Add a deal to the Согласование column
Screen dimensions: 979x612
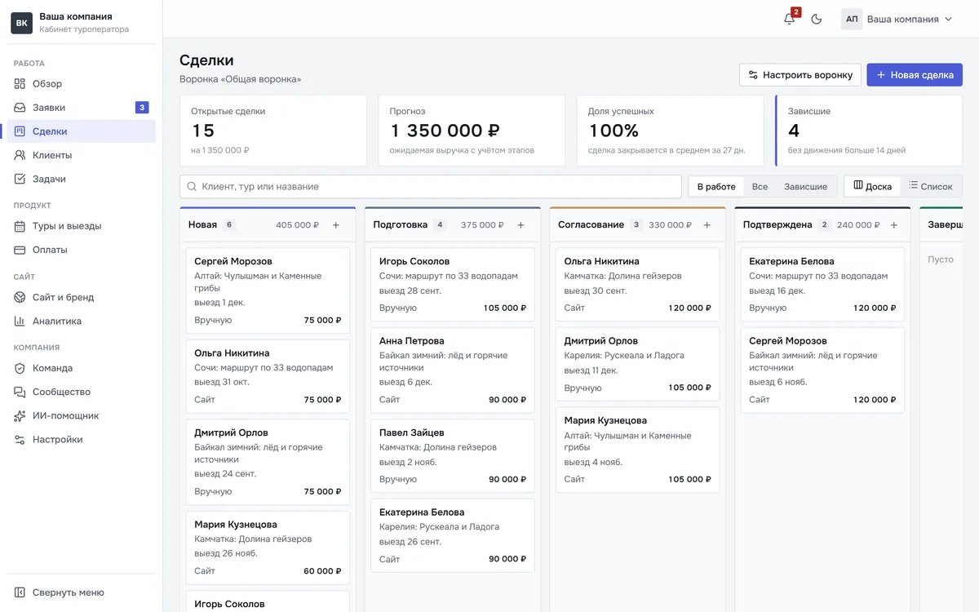(707, 225)
